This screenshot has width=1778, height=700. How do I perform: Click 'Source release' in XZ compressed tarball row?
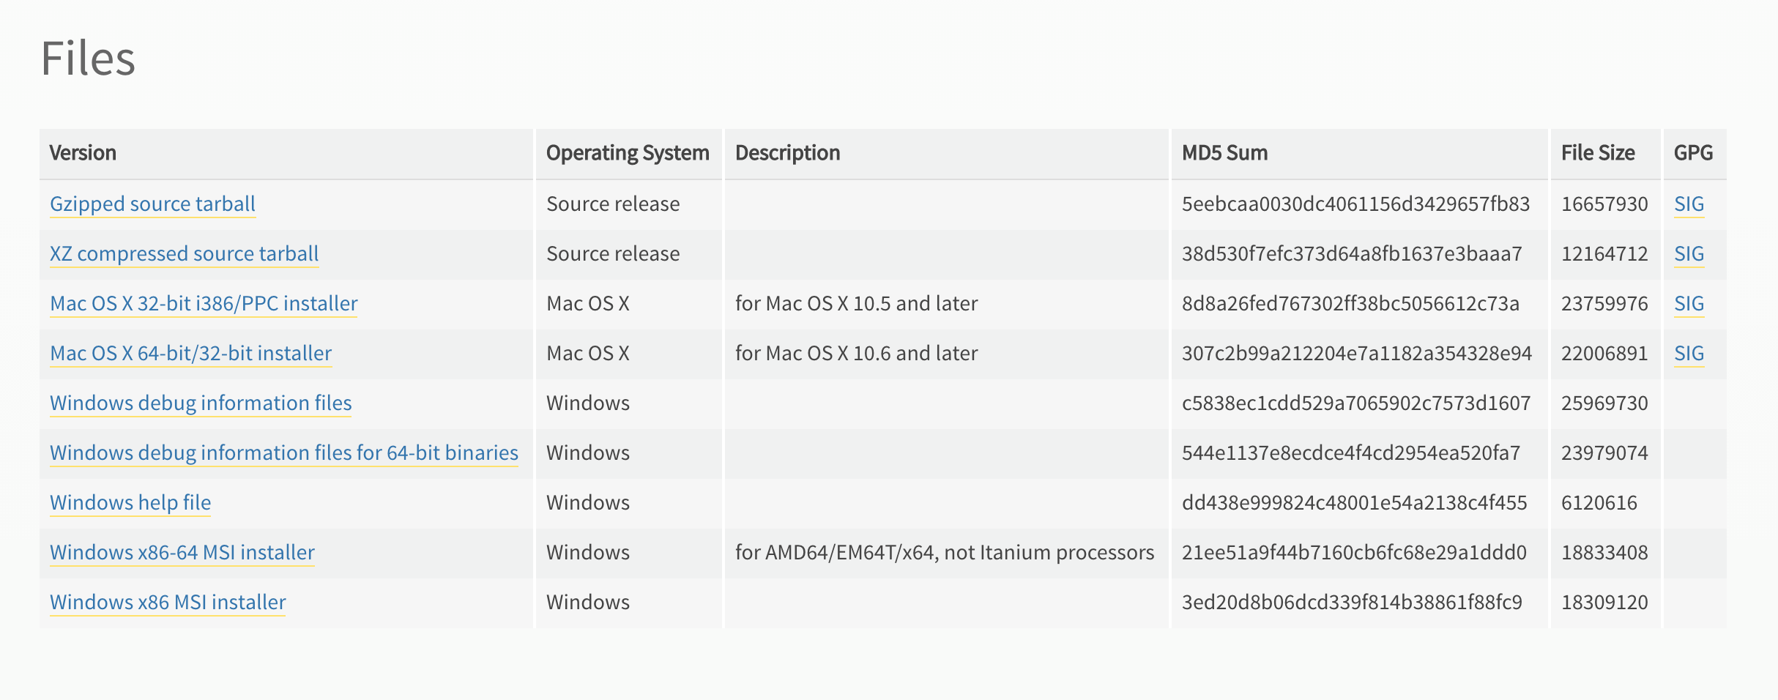[613, 253]
